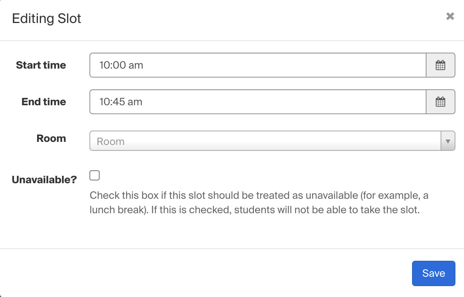Focus the End time field showing 10:45 am

click(x=258, y=102)
